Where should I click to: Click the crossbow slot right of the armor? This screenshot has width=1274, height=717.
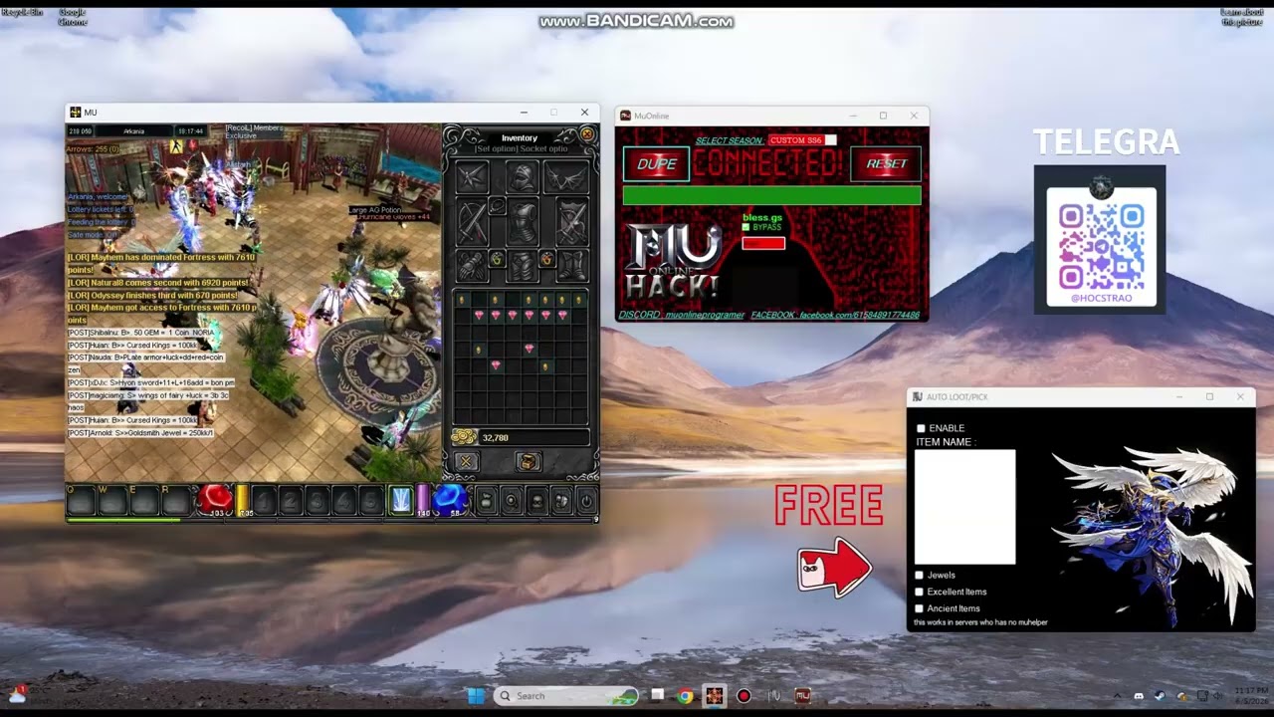click(571, 223)
